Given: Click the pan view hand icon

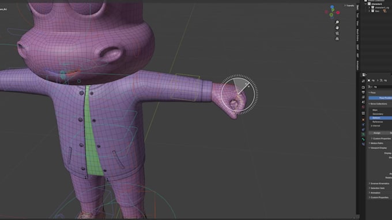Looking at the screenshot, I should click(337, 28).
